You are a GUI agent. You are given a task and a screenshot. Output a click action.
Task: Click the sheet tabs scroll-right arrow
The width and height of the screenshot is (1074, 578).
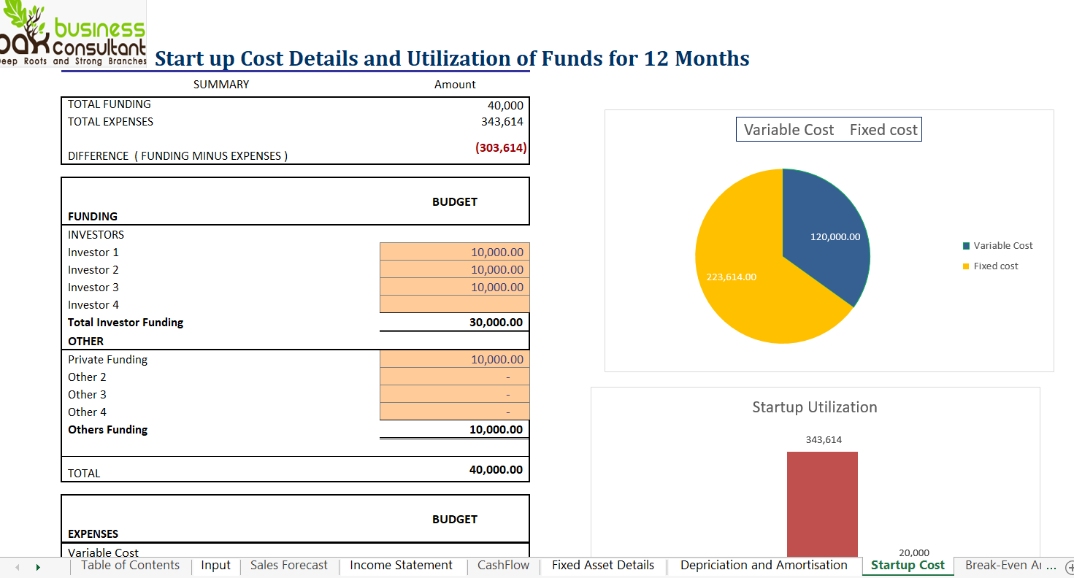(x=37, y=566)
